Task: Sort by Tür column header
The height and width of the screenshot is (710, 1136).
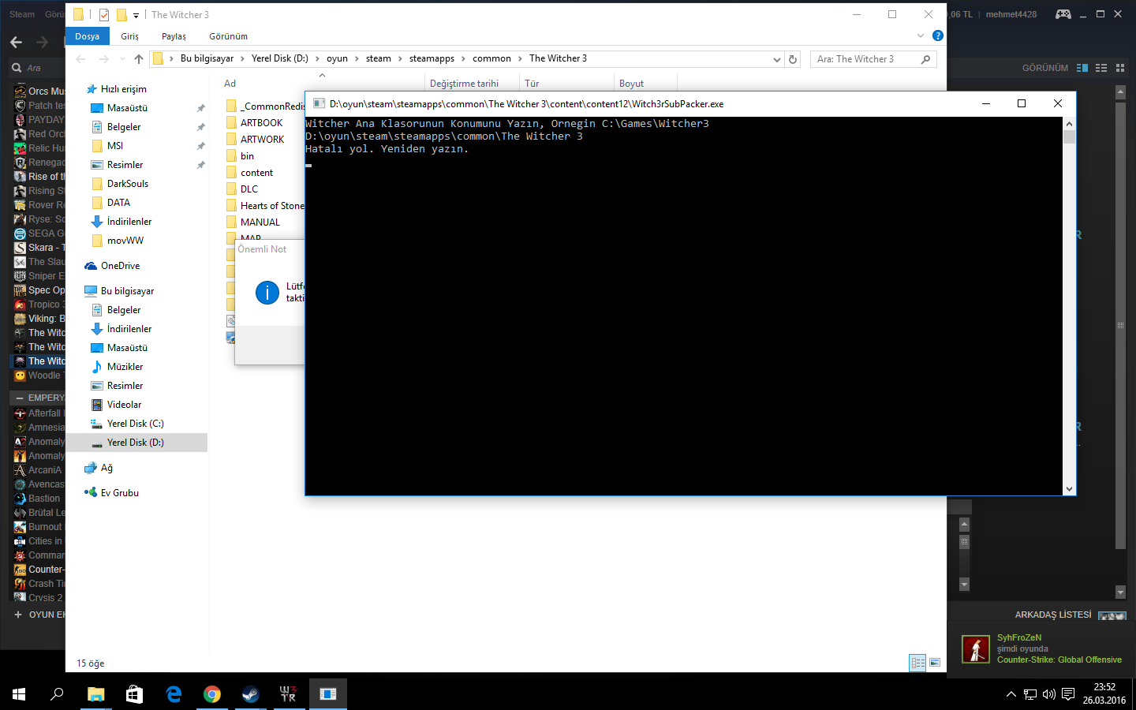Action: (532, 84)
